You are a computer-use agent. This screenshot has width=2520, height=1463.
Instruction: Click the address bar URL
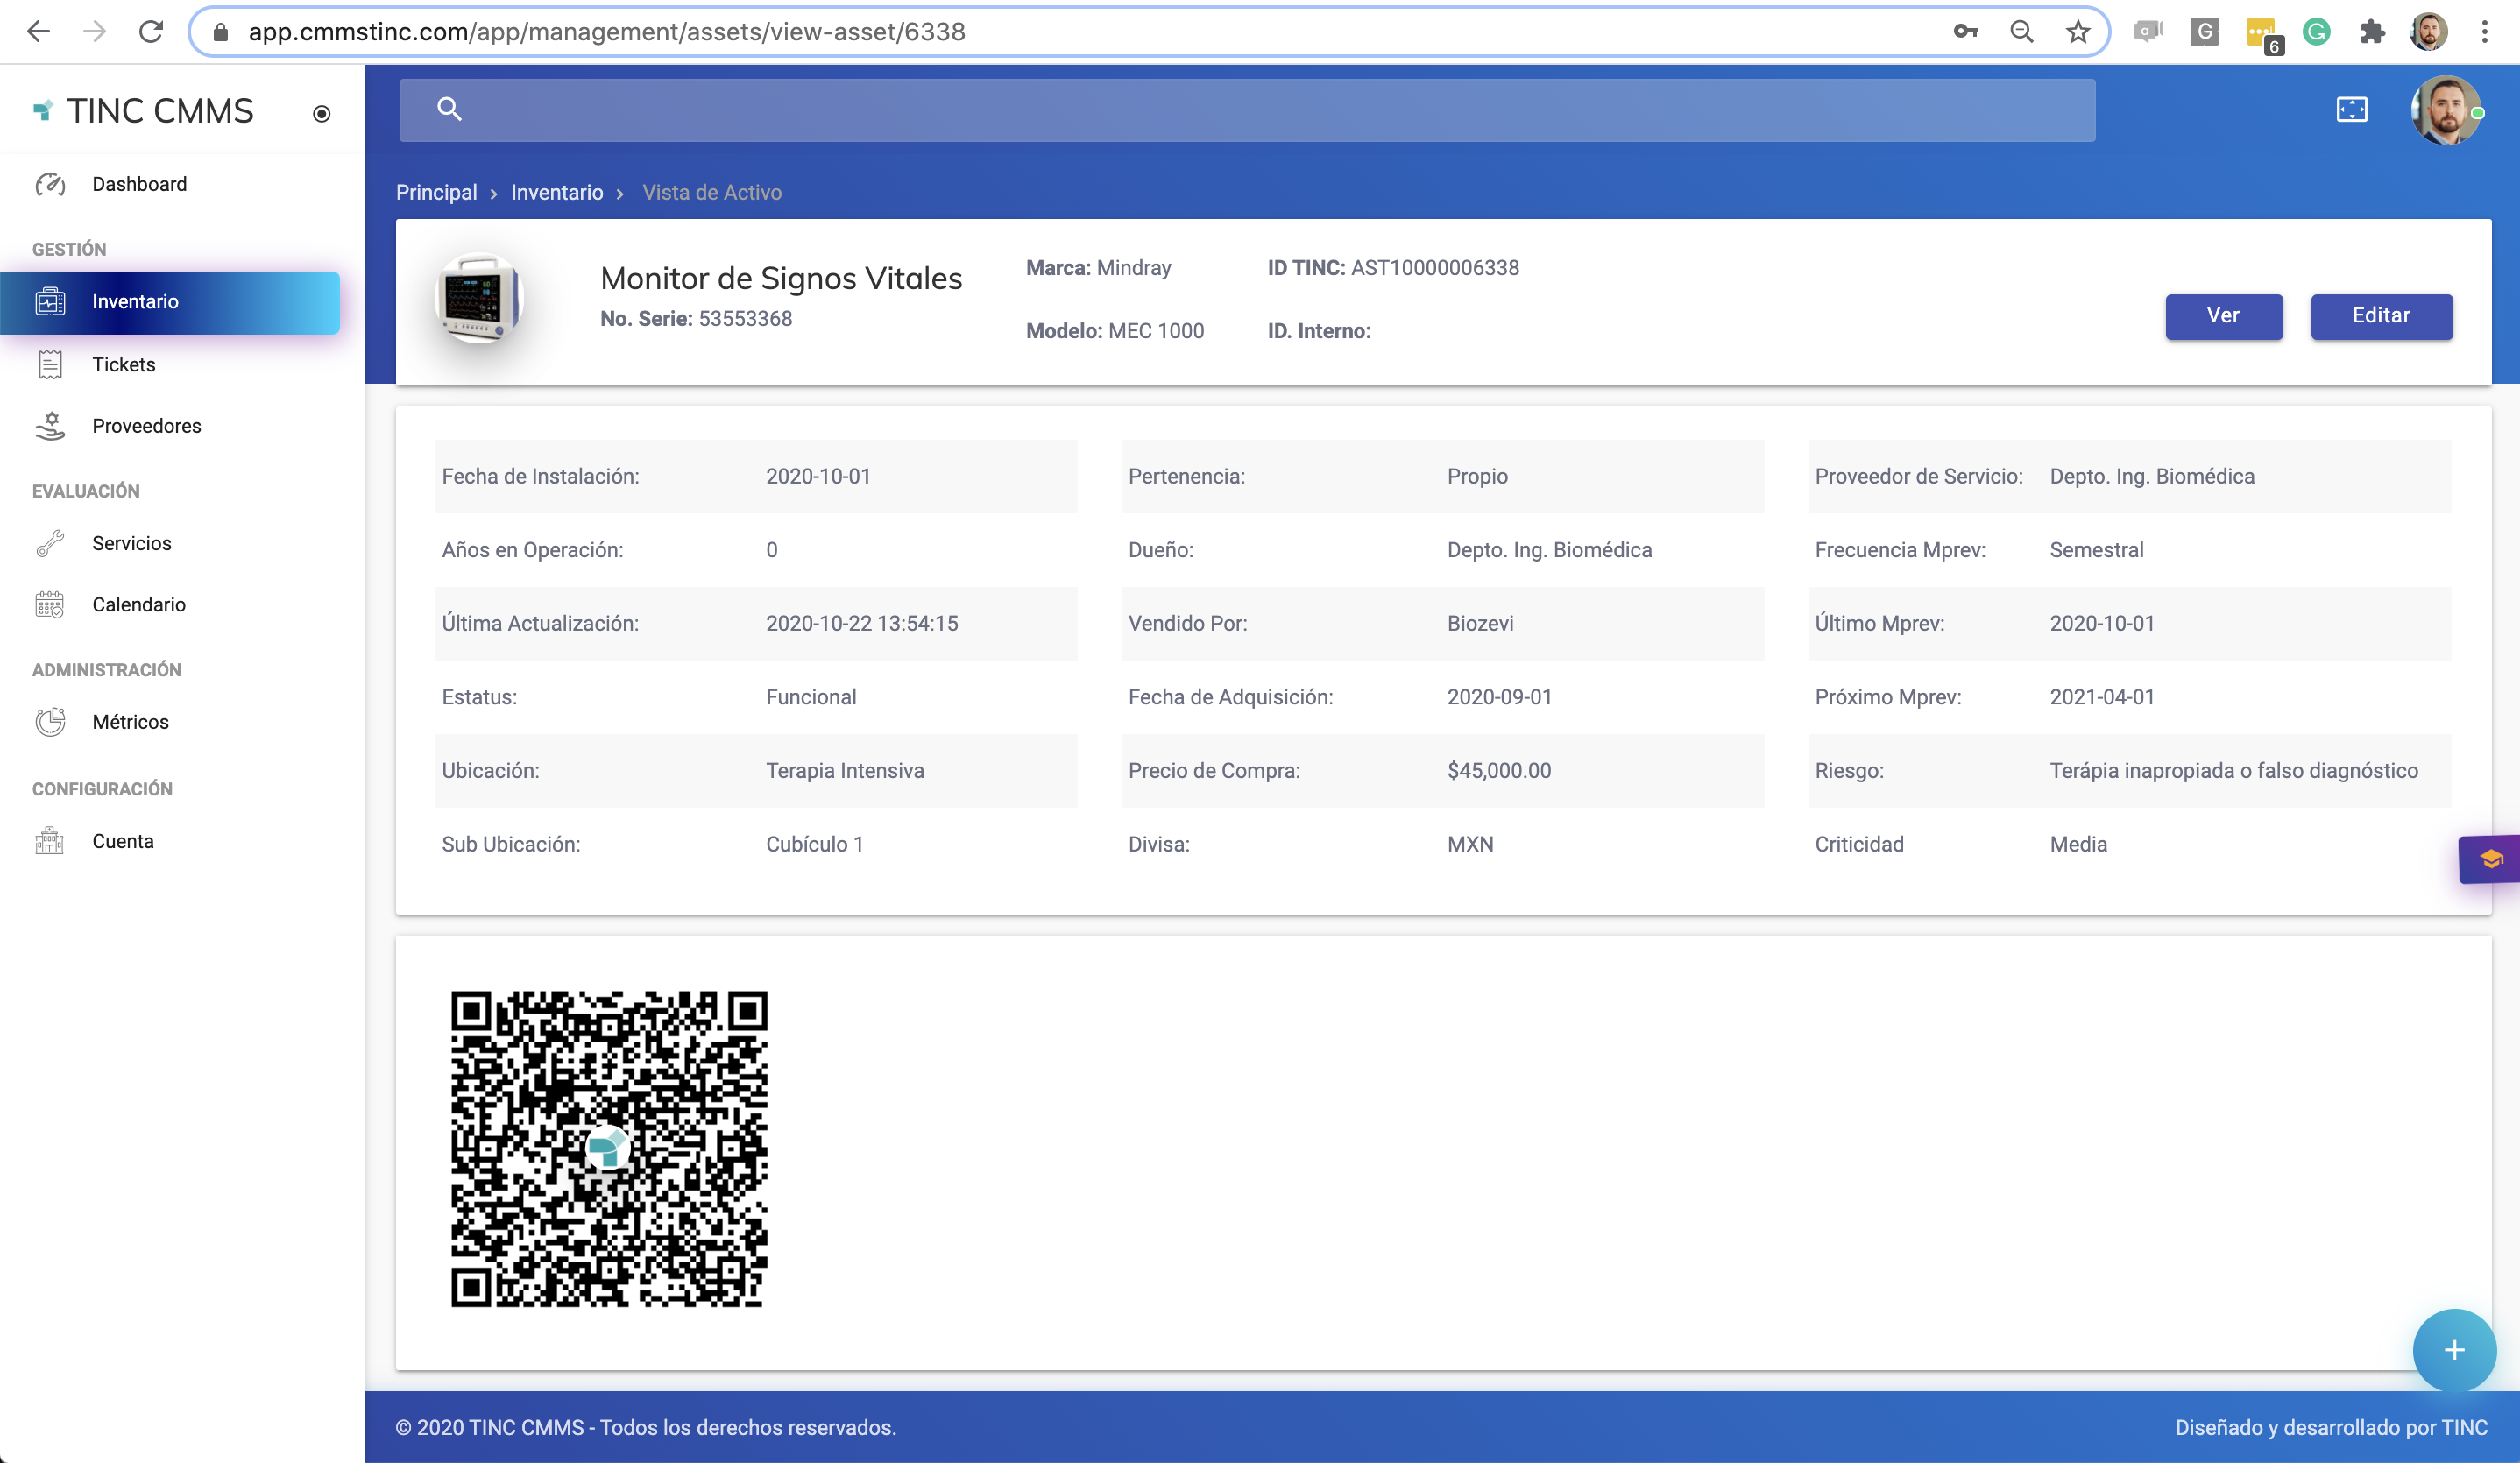607,32
